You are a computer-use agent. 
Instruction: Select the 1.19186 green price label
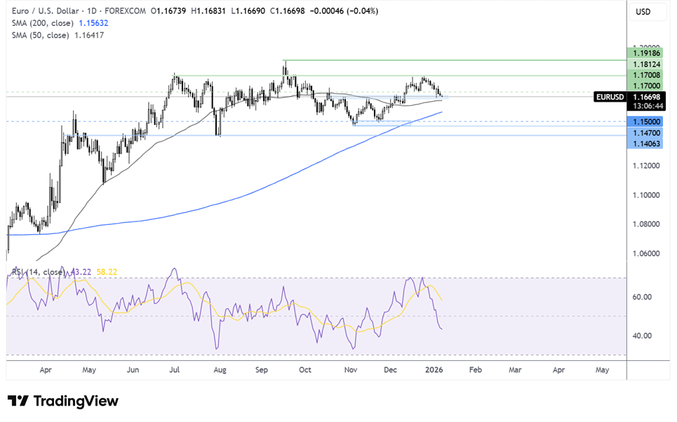[647, 53]
